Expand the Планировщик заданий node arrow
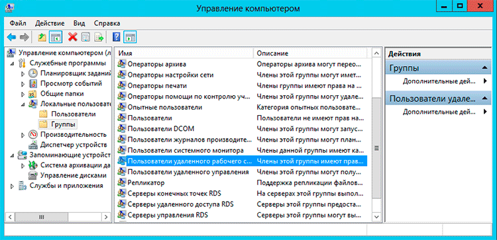Screen dimensions: 497x240 tap(23, 74)
